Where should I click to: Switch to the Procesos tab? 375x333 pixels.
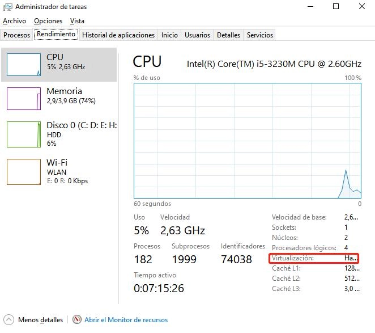pyautogui.click(x=16, y=35)
